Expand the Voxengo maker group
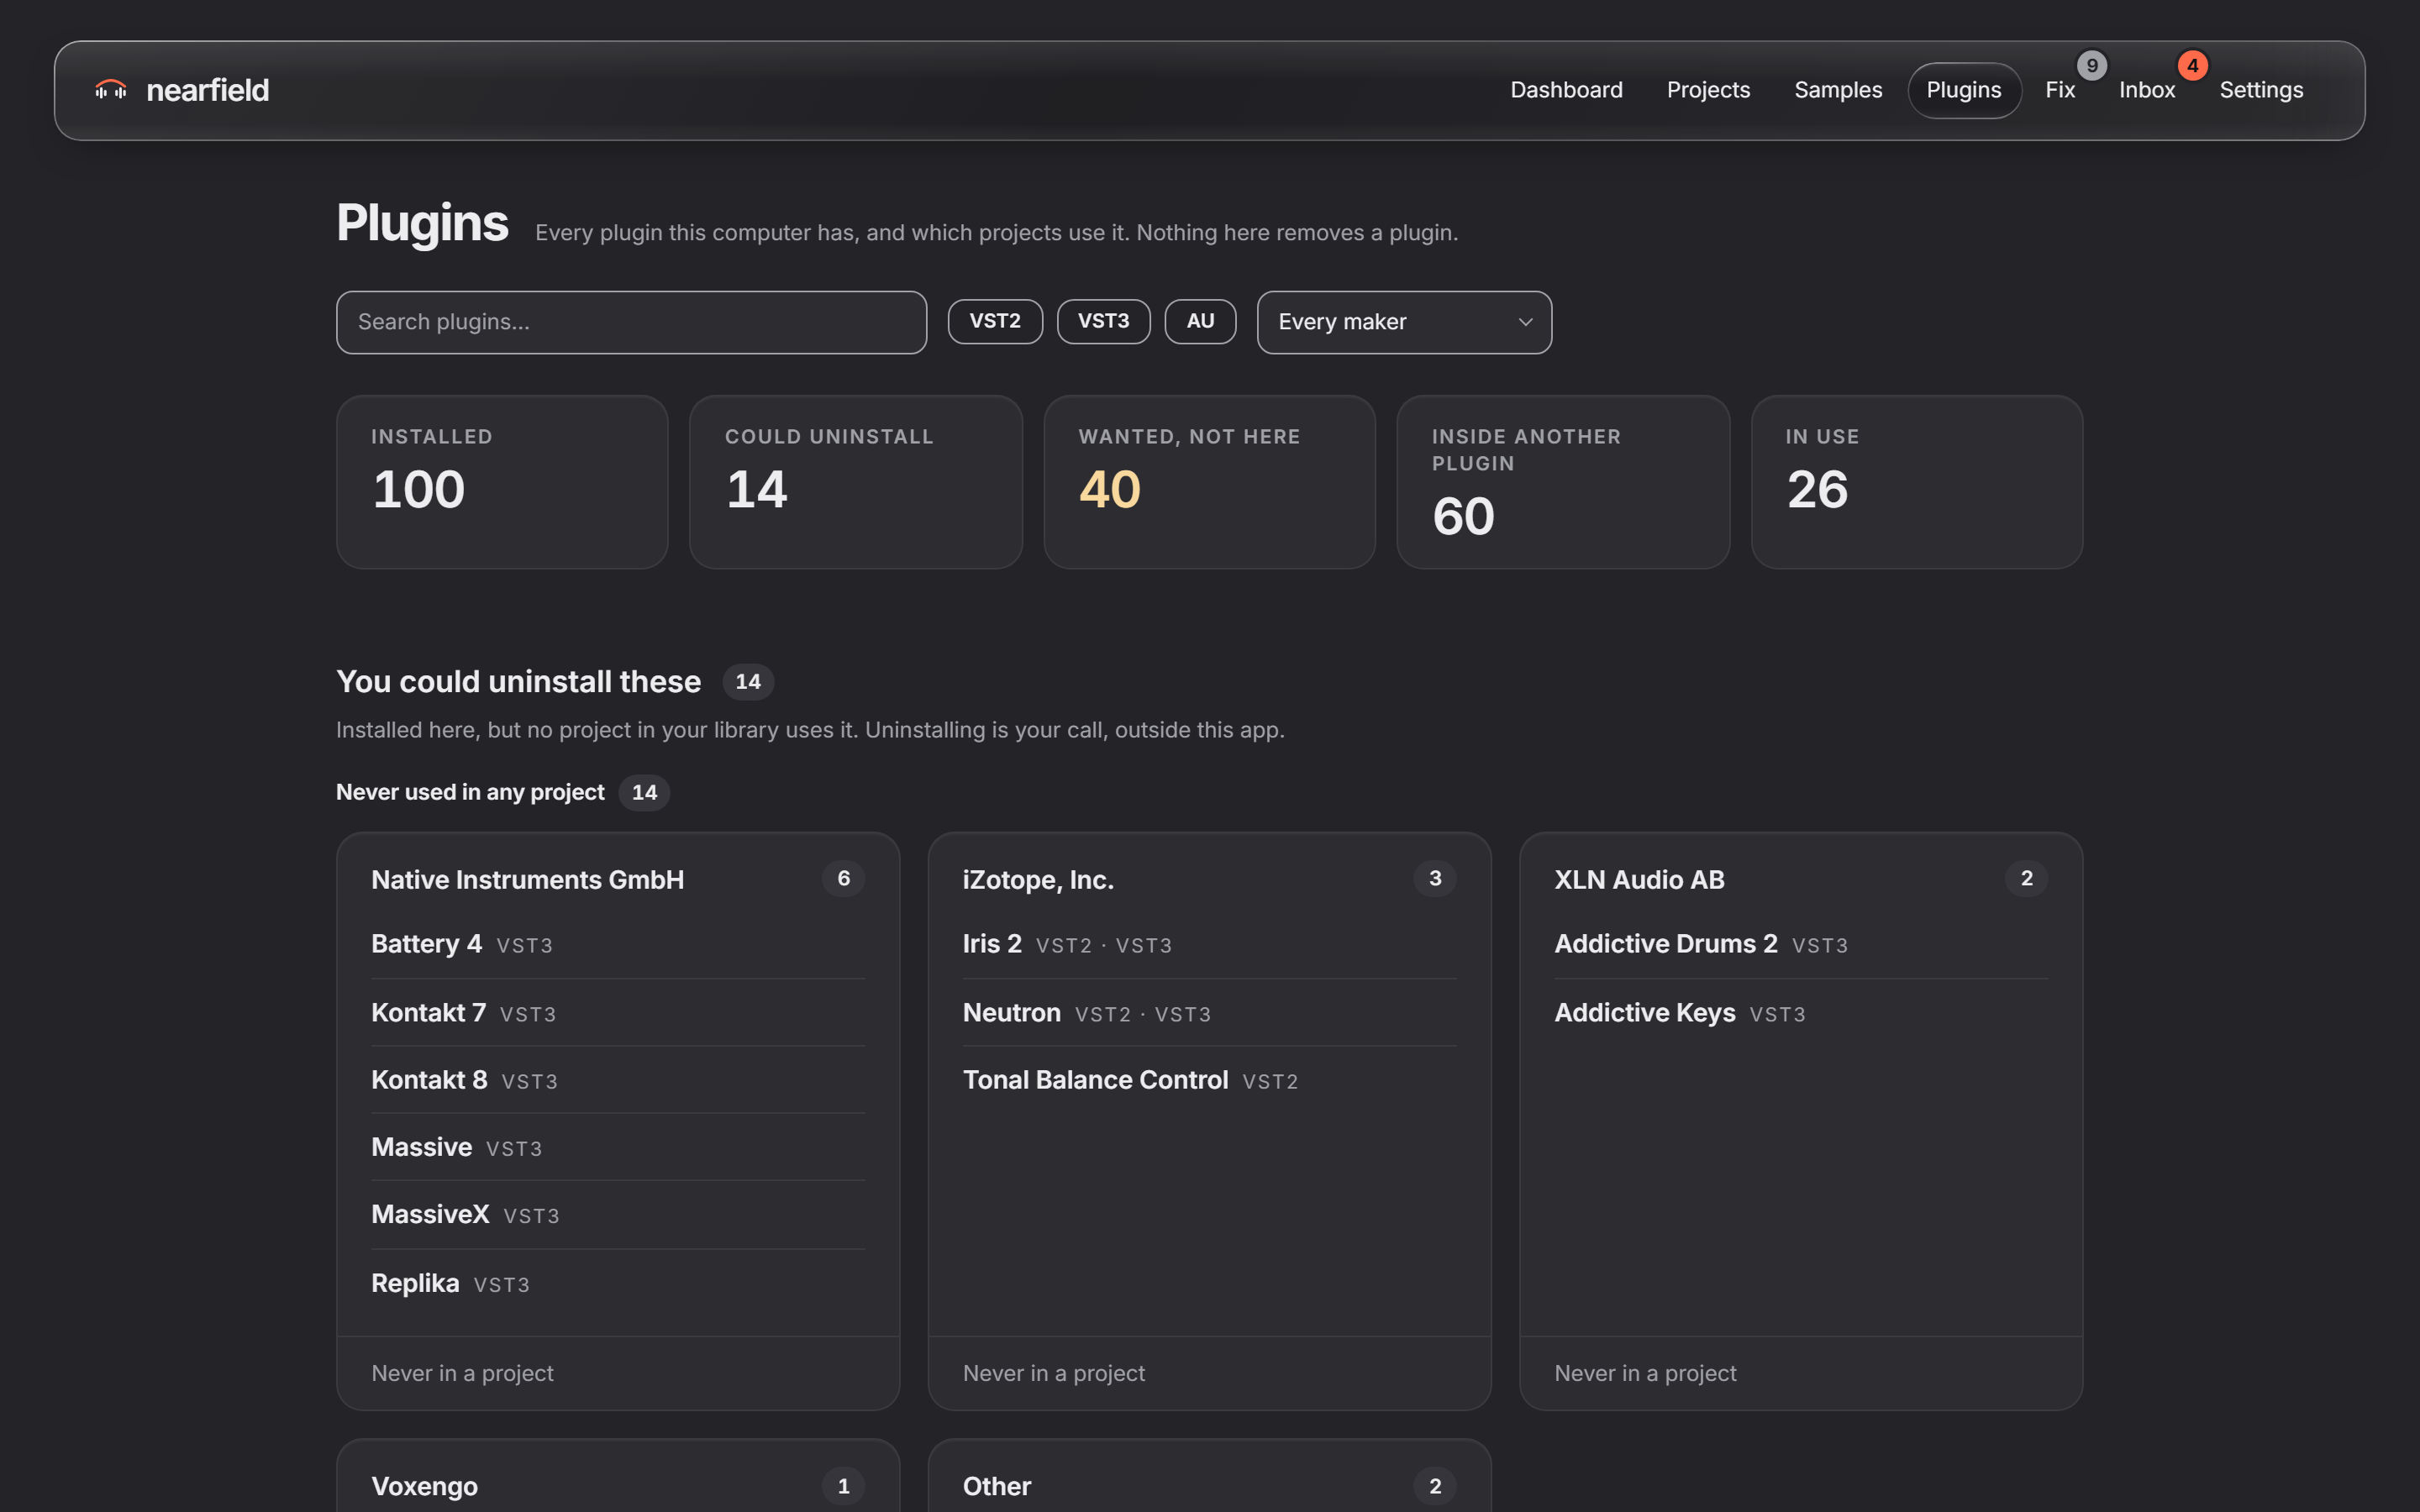This screenshot has height=1512, width=2420. (618, 1486)
